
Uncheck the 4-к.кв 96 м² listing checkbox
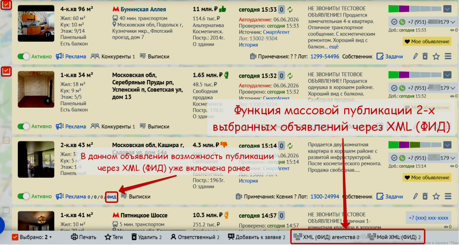[6, 4]
